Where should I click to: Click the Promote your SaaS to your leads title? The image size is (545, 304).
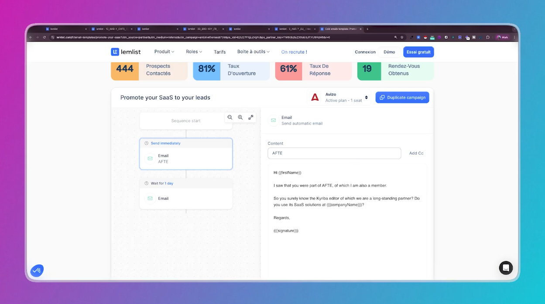[x=165, y=98]
